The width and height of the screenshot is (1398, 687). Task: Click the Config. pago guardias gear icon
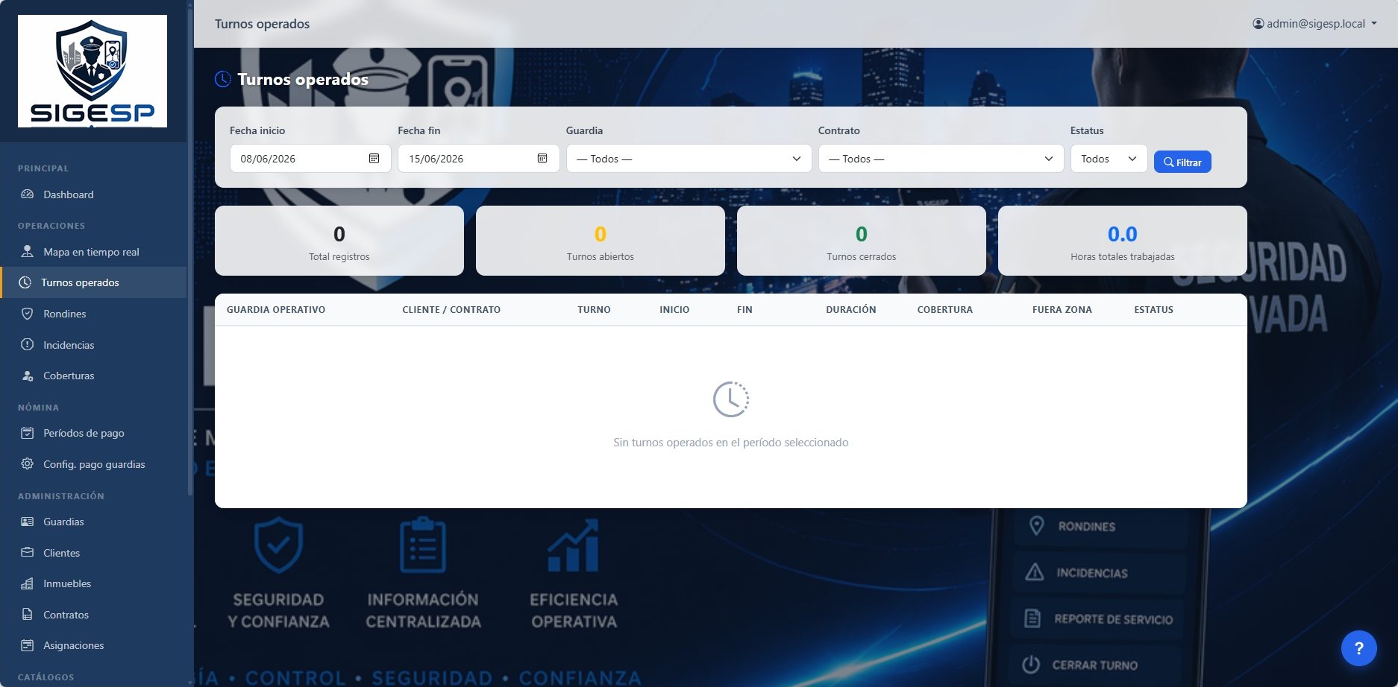coord(28,464)
